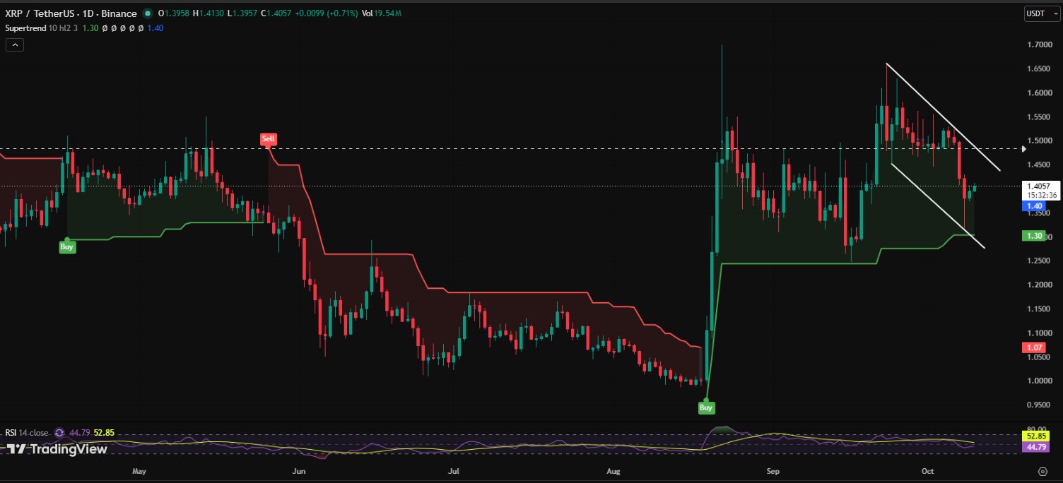Click the 1.7000 price axis label
Image resolution: width=1063 pixels, height=483 pixels.
coord(1040,45)
